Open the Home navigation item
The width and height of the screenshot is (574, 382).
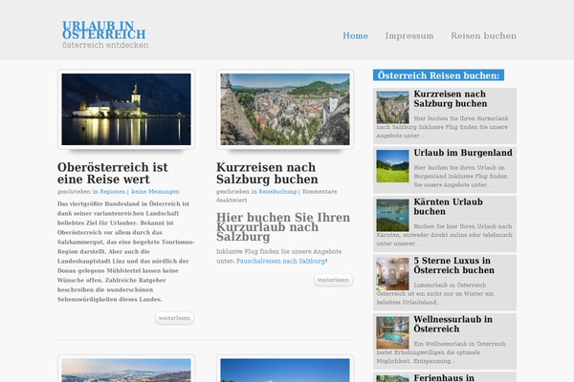click(x=355, y=36)
